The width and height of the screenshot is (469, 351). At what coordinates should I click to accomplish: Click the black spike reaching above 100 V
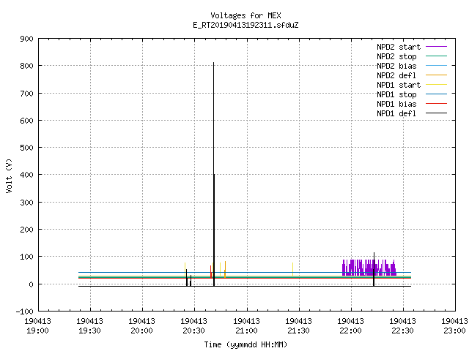pos(374,268)
